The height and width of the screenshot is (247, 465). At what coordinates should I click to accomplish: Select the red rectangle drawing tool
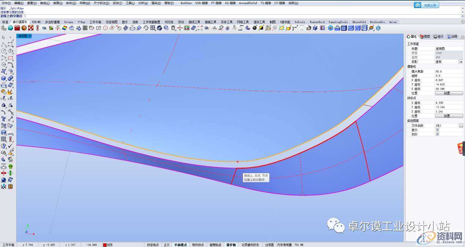(x=10, y=58)
